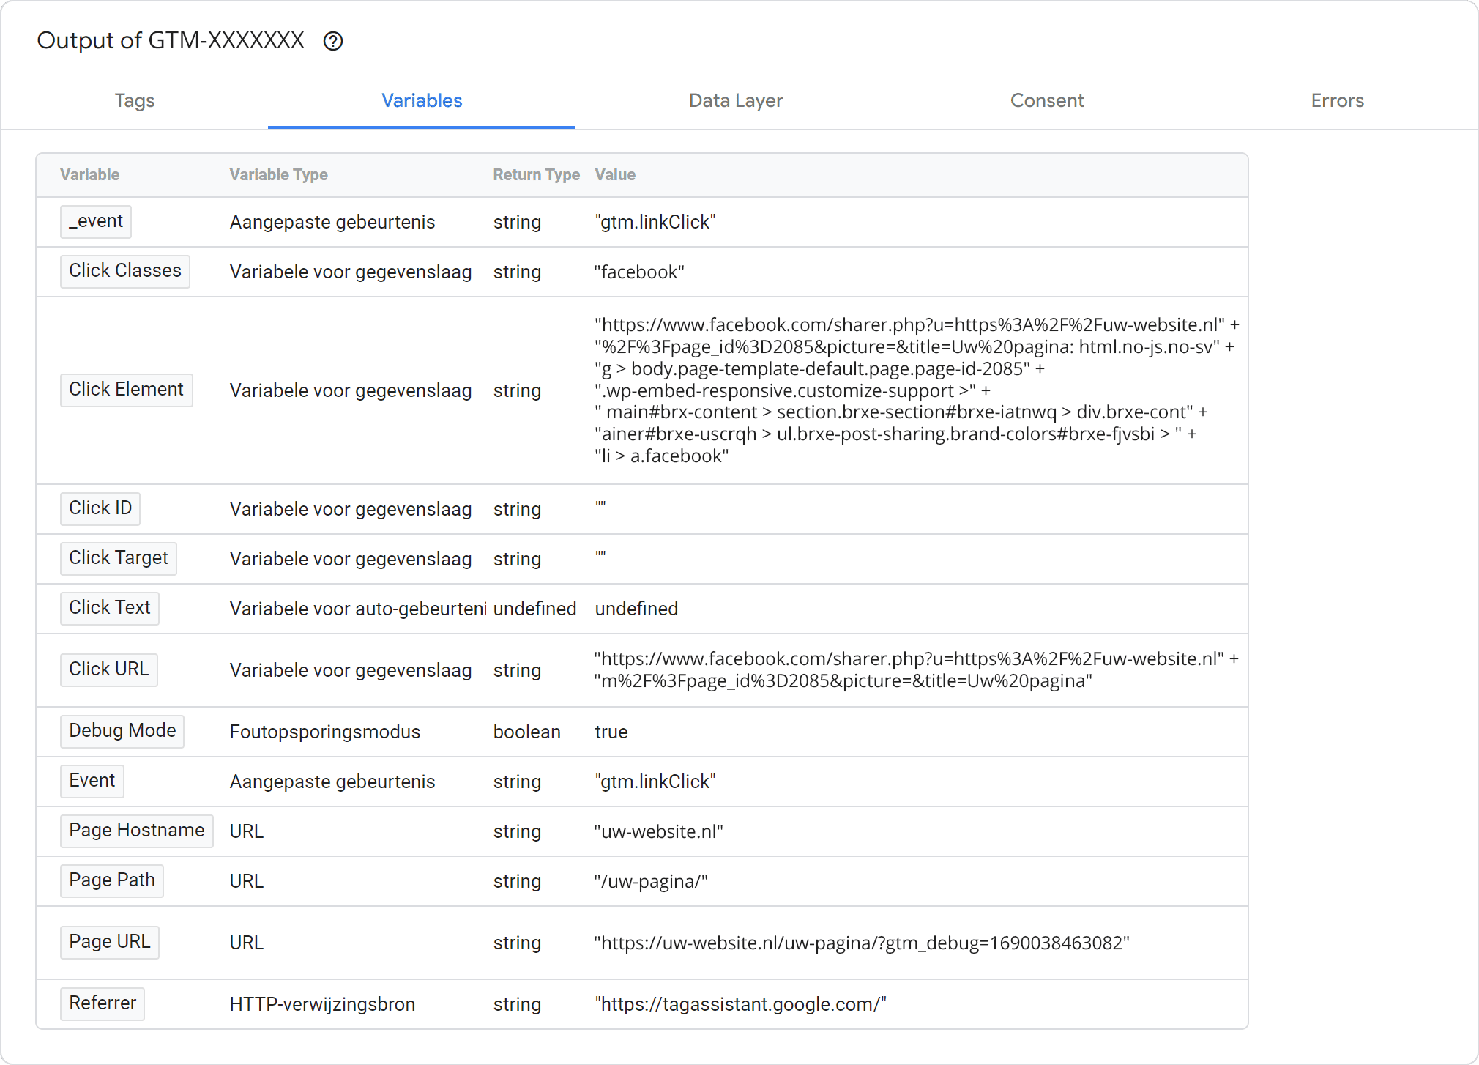
Task: Open the Click Classes variable
Action: click(125, 271)
